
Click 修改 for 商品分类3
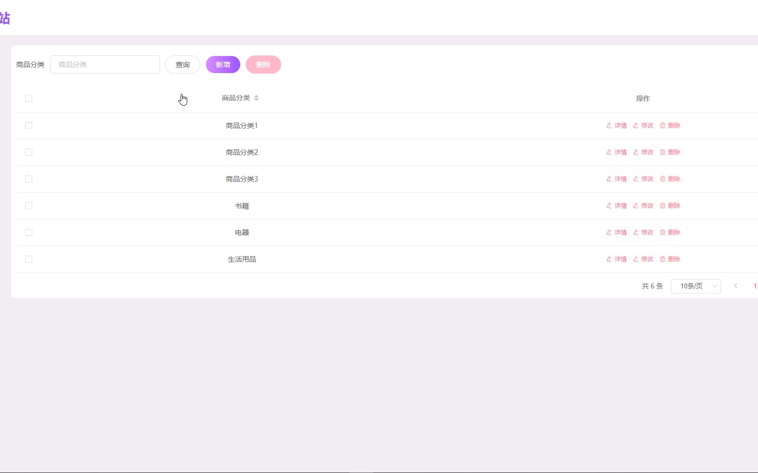(643, 179)
